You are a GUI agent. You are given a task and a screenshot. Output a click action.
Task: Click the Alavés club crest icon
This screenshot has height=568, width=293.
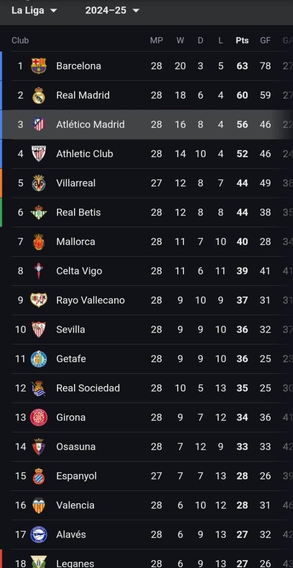point(39,534)
